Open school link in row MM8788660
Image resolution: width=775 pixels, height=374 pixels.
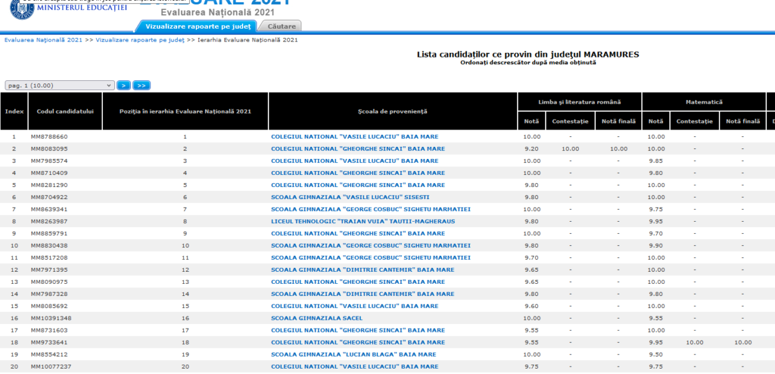click(354, 137)
